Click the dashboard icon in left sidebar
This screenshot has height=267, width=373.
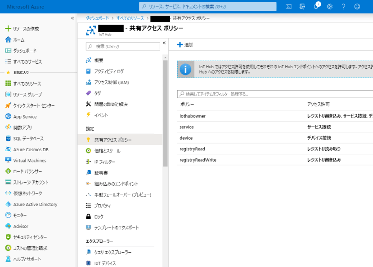[x=8, y=51]
